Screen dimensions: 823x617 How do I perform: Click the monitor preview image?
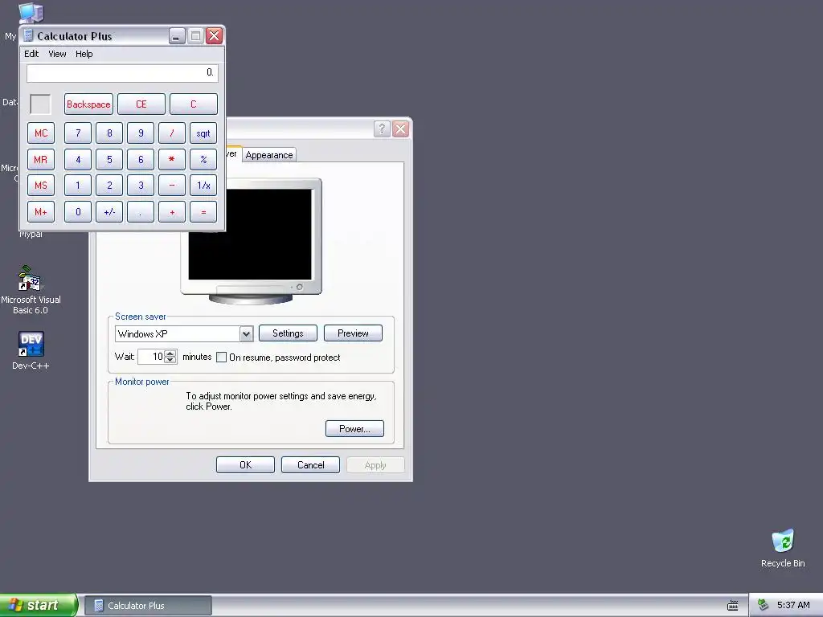(x=251, y=241)
